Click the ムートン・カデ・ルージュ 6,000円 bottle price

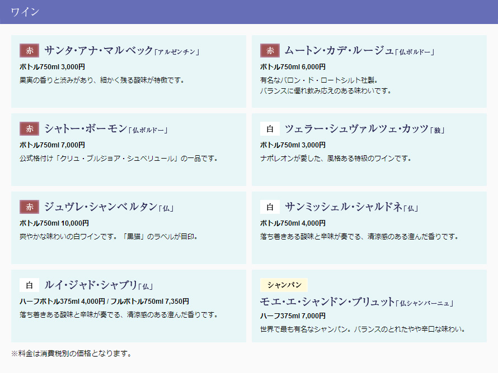tap(293, 66)
